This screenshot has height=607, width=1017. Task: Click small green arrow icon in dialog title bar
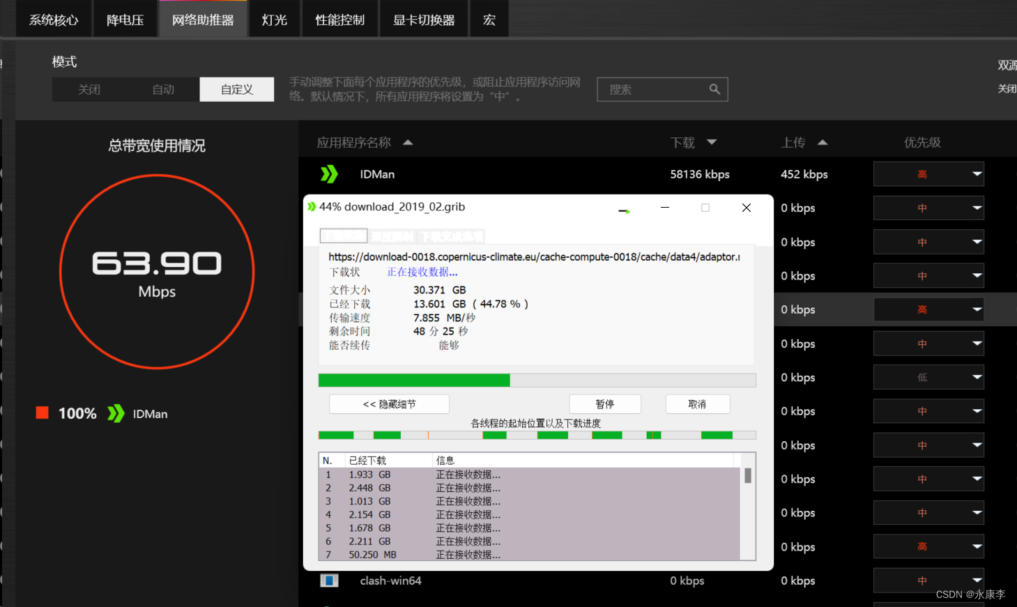[x=624, y=210]
